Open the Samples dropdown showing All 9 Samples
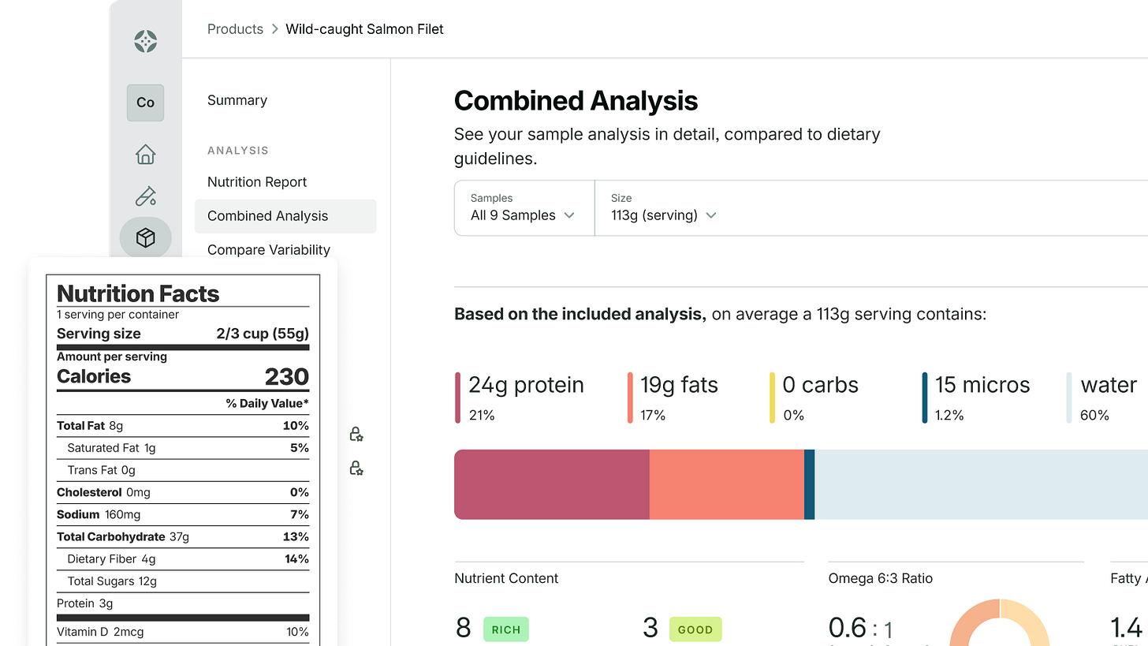The image size is (1148, 646). (522, 215)
